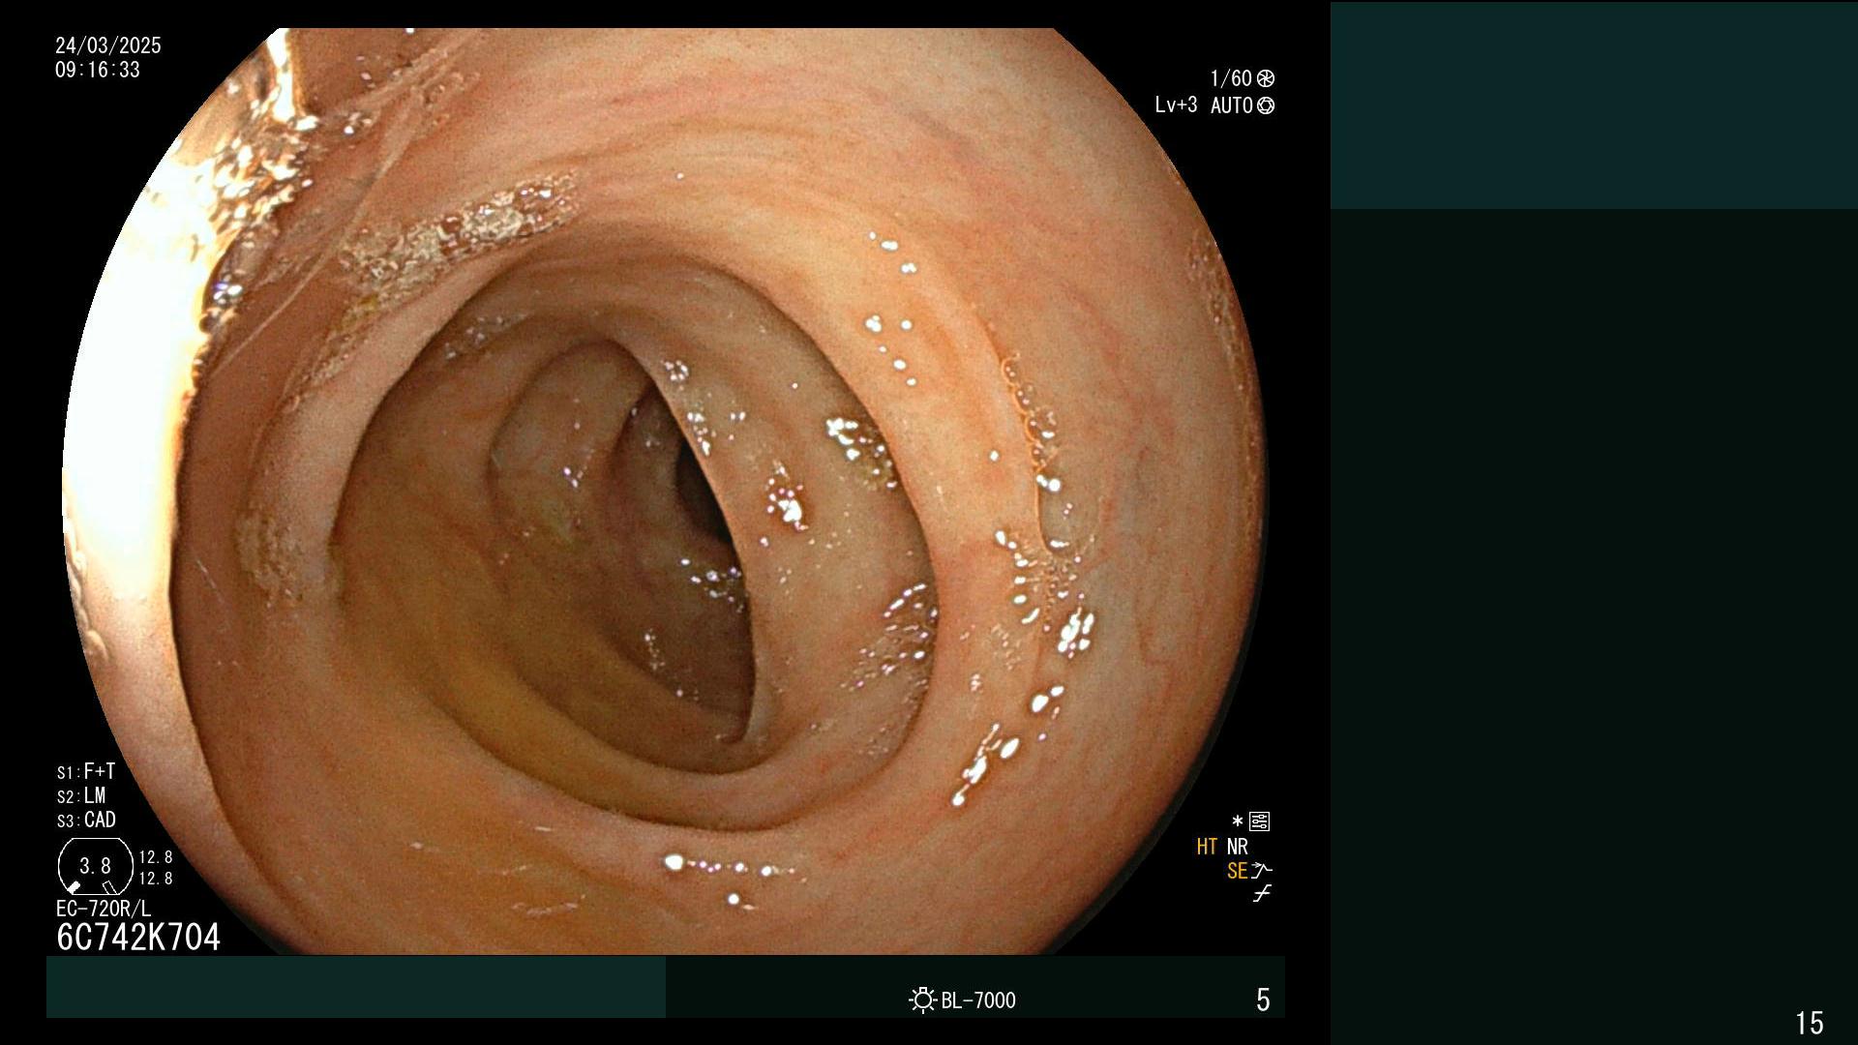Image resolution: width=1858 pixels, height=1045 pixels.
Task: Click the NR noise reduction indicator
Action: coord(1238,847)
